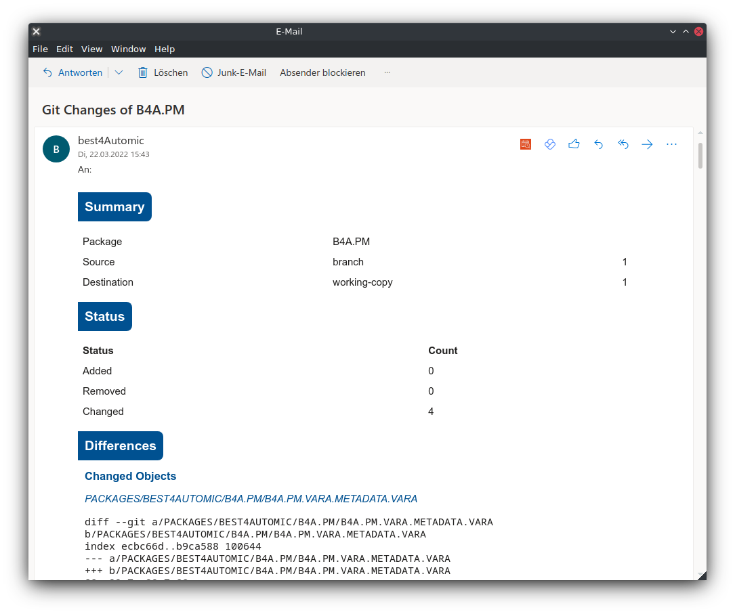Viewport: 735px width, 614px height.
Task: Click the date Di, 22.03.2022 15:43
Action: click(113, 154)
